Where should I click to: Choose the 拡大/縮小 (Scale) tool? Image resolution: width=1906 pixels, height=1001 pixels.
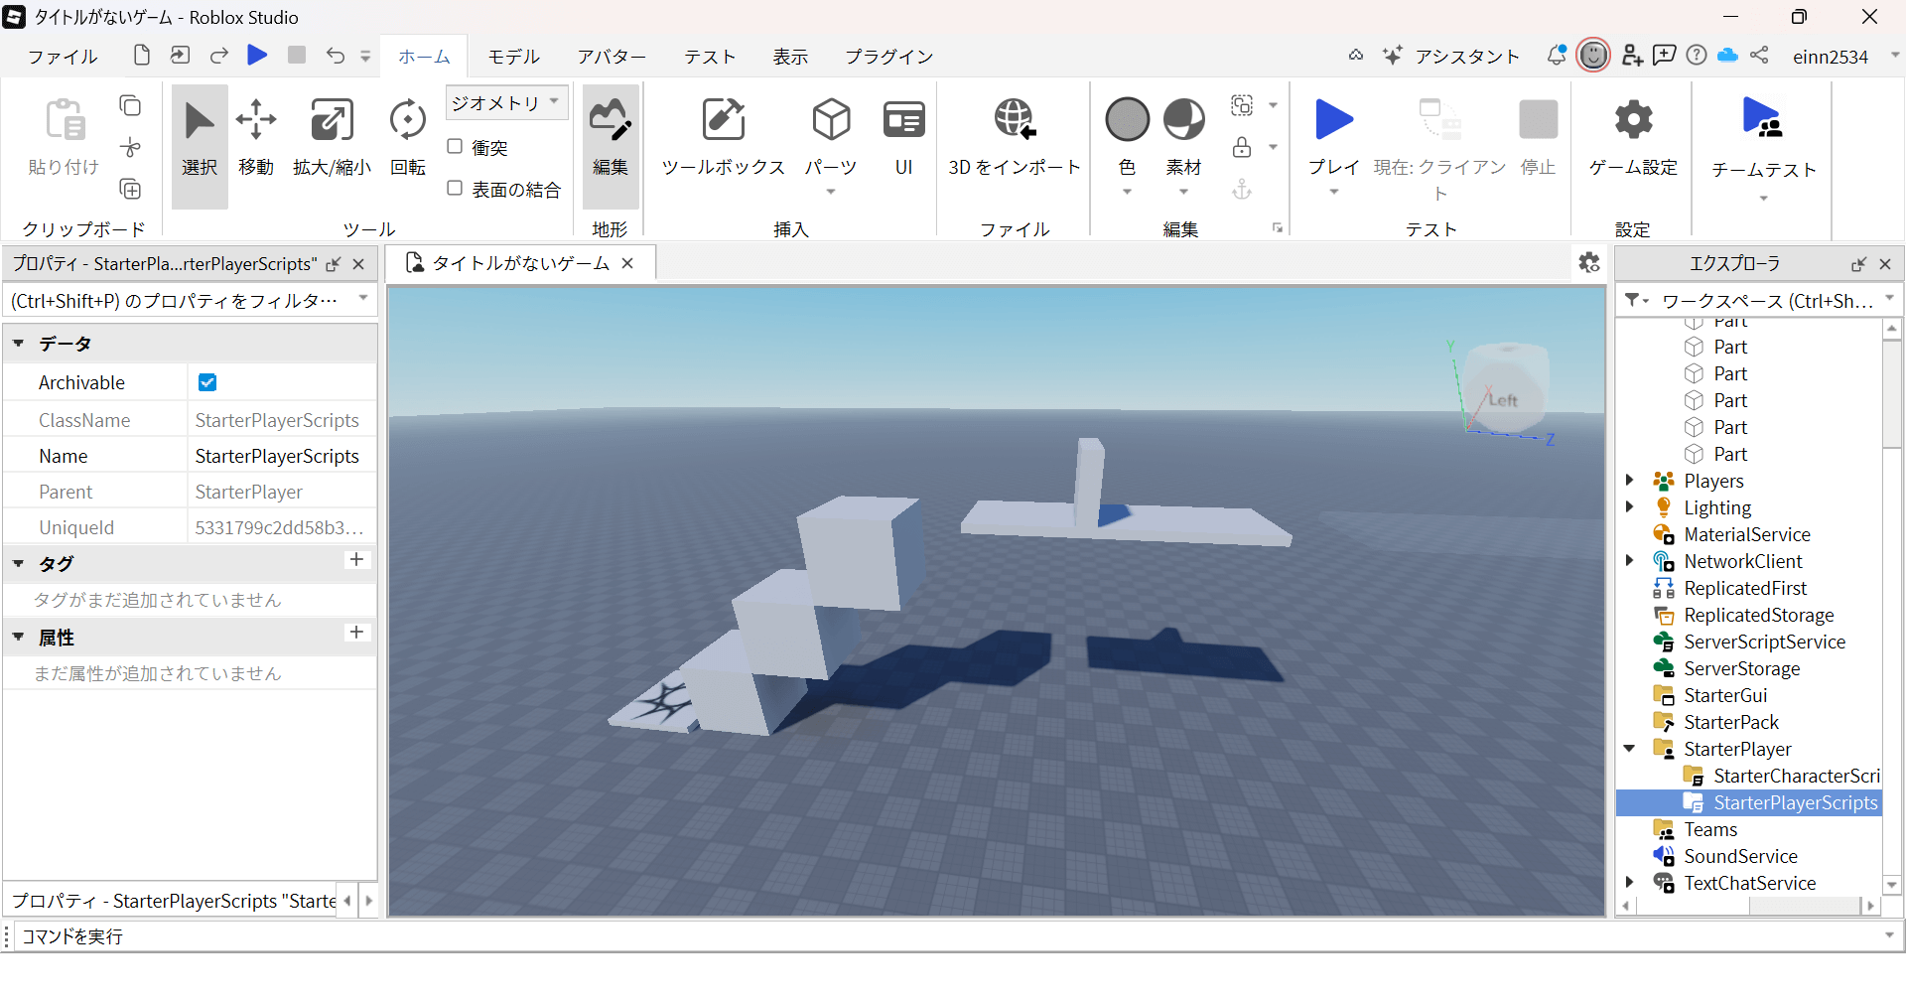(332, 139)
